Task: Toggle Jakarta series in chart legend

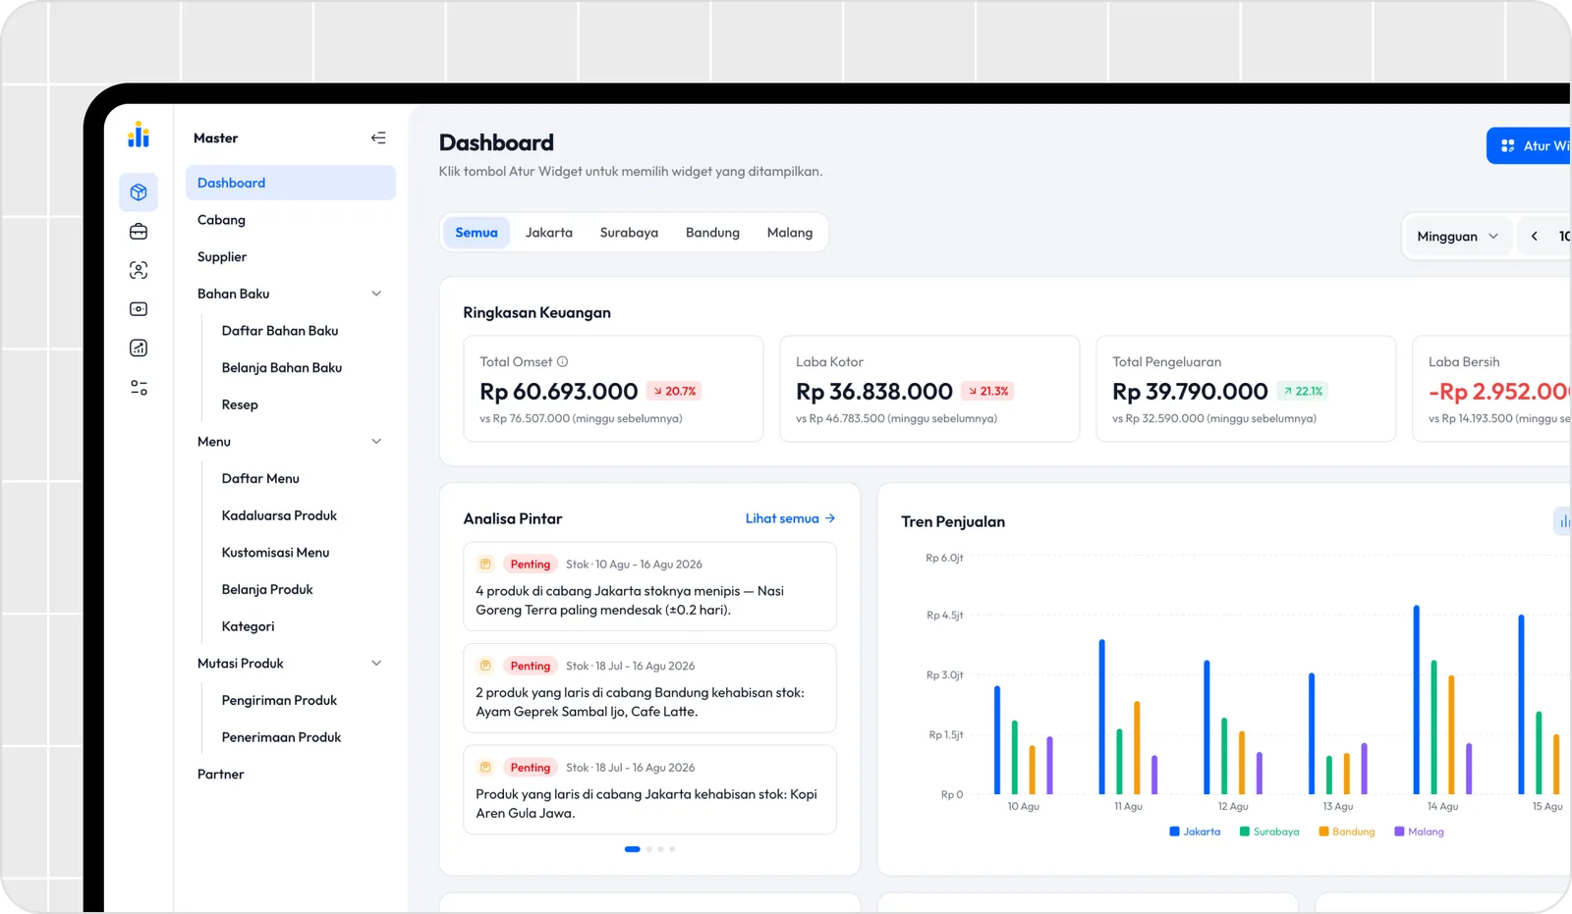Action: pos(1195,832)
